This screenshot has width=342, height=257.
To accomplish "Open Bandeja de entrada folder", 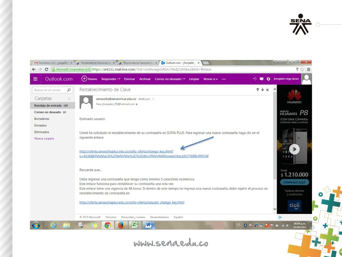I will point(52,105).
